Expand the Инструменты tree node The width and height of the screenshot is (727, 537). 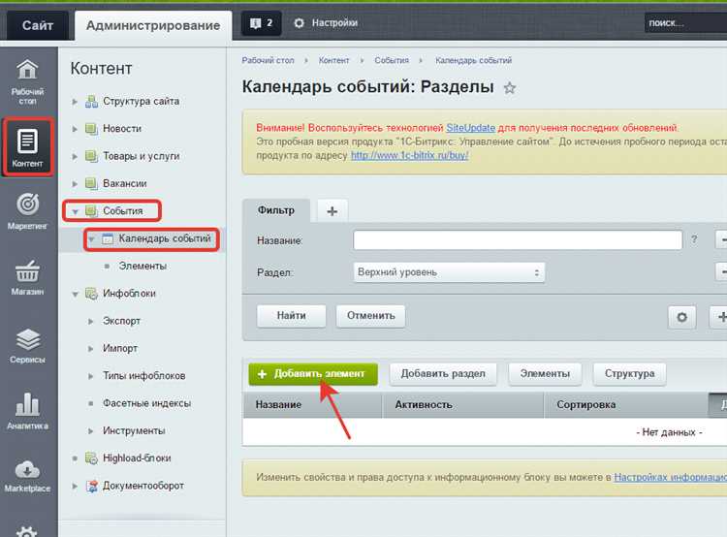click(x=91, y=431)
